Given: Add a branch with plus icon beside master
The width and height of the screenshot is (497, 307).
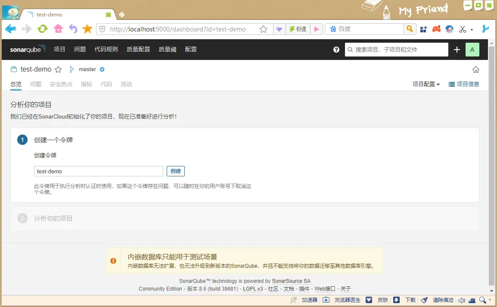Looking at the screenshot, I should pyautogui.click(x=102, y=69).
